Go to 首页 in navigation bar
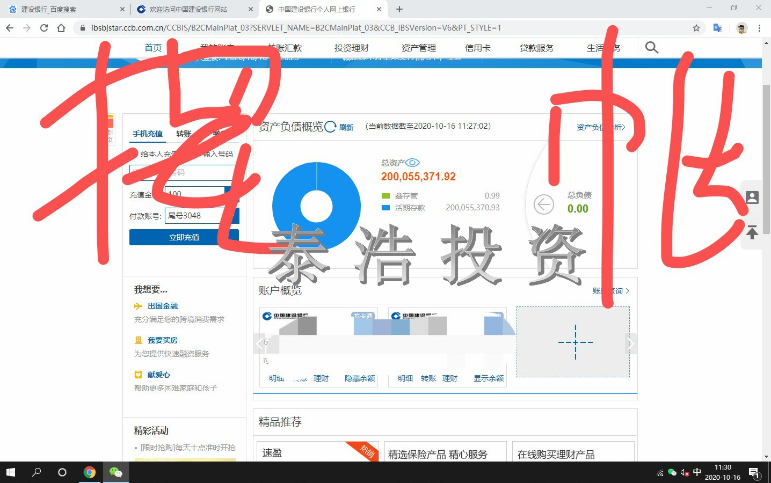This screenshot has height=483, width=771. (153, 48)
